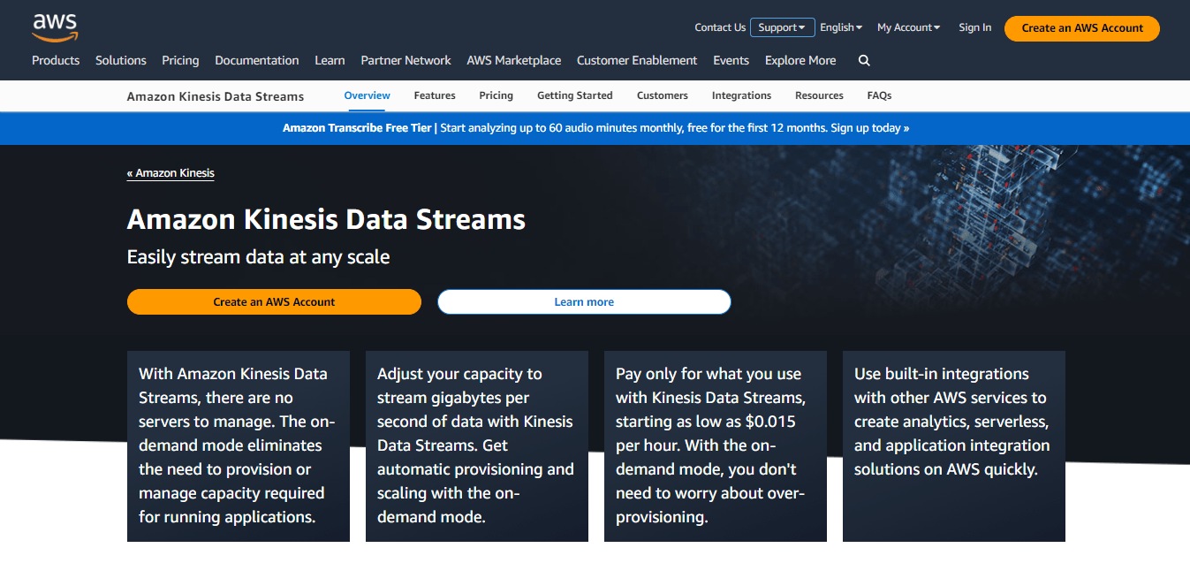Open the FAQs tab
Screen dimensions: 1190x563
point(878,95)
